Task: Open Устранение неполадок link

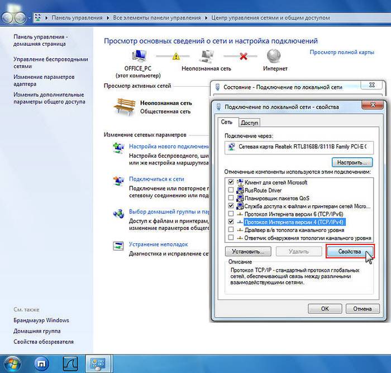Action: (x=158, y=244)
